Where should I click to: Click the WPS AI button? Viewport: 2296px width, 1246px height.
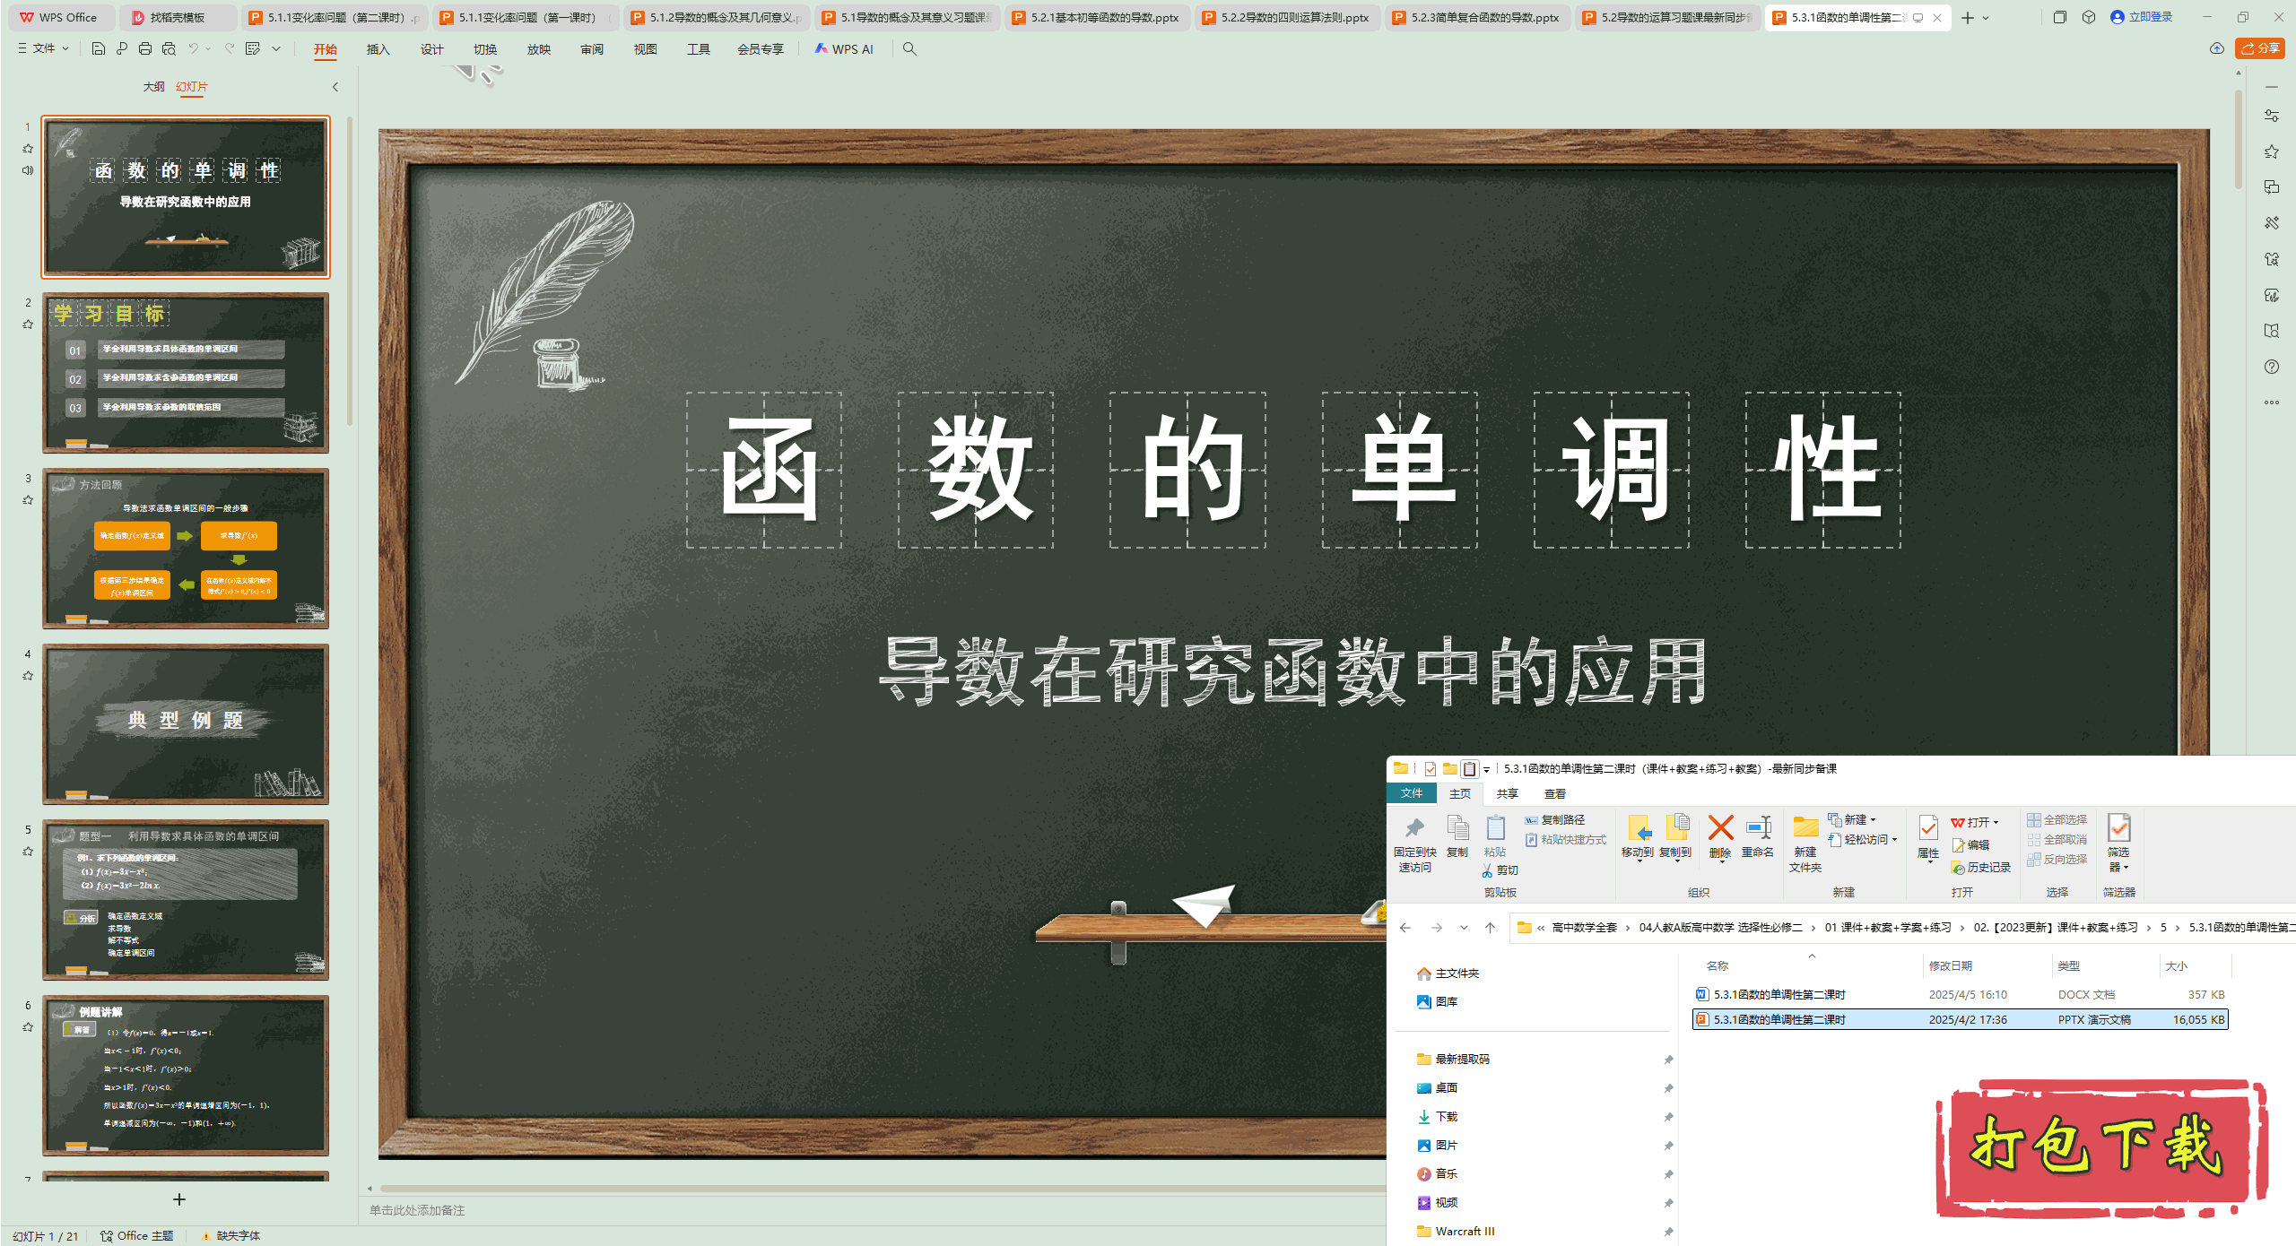844,49
